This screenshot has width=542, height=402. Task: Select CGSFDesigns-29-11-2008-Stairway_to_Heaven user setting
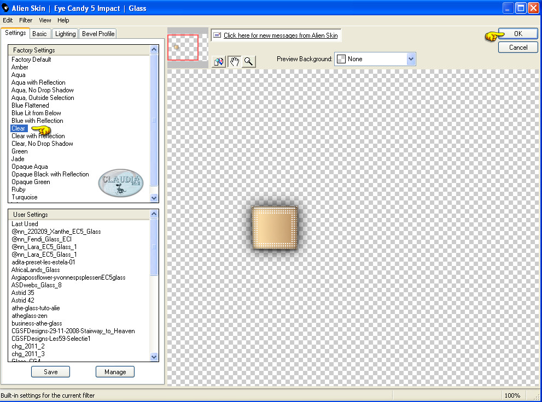click(x=73, y=331)
